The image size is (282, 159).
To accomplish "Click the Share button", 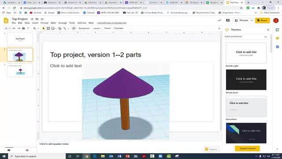I will [262, 20].
